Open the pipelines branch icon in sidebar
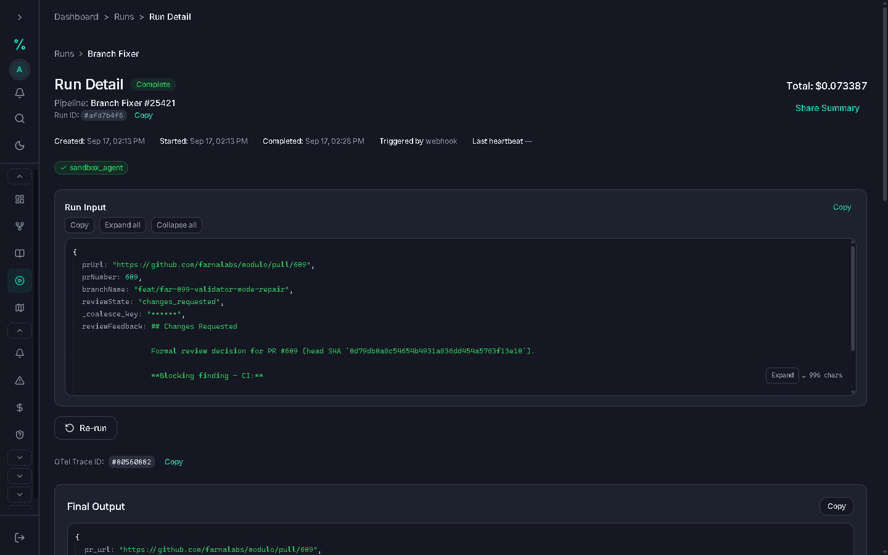Viewport: 888px width, 555px height. [20, 226]
